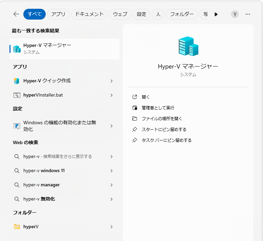
Task: Click pin icon beside タスク バーにピン留めする
Action: point(135,140)
